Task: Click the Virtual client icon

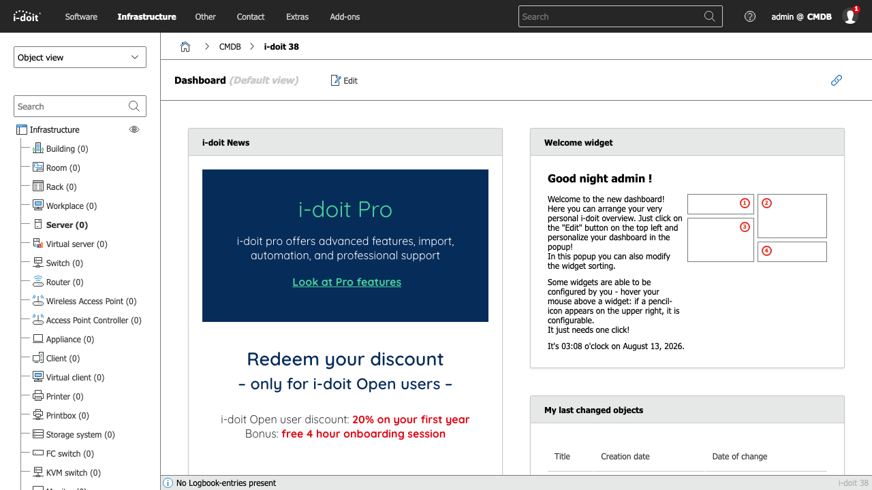Action: tap(38, 377)
